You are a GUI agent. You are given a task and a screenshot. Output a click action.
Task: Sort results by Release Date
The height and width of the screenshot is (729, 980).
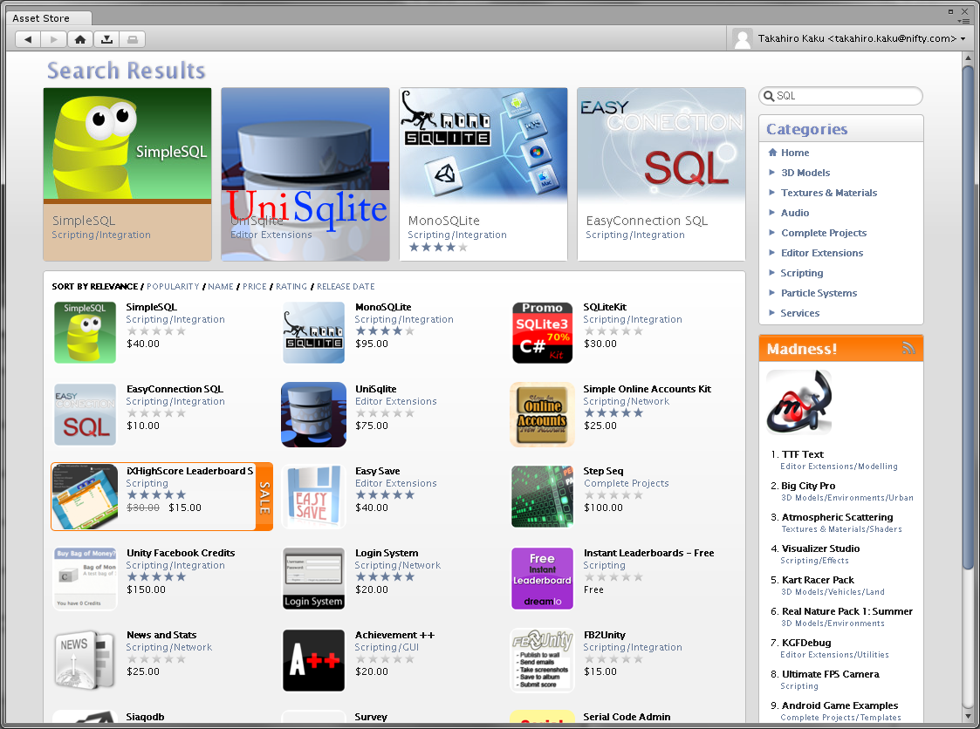click(346, 286)
